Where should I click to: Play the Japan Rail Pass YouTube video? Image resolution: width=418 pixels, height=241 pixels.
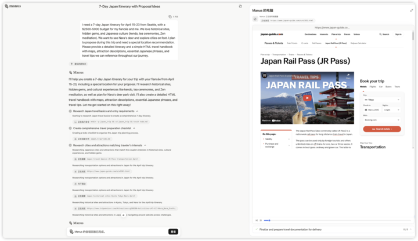307,98
